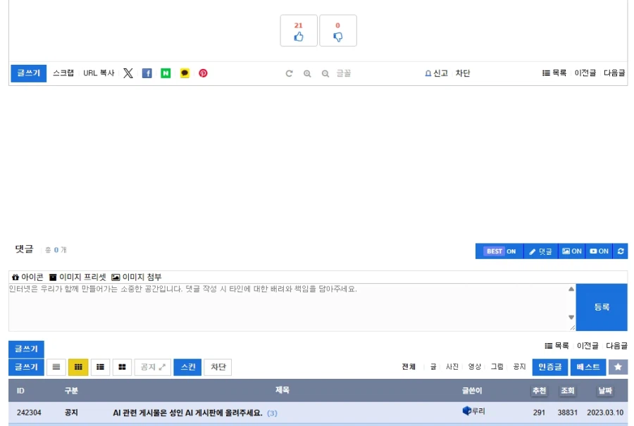
Task: Click 차단 button next to 스킨
Action: pyautogui.click(x=218, y=367)
